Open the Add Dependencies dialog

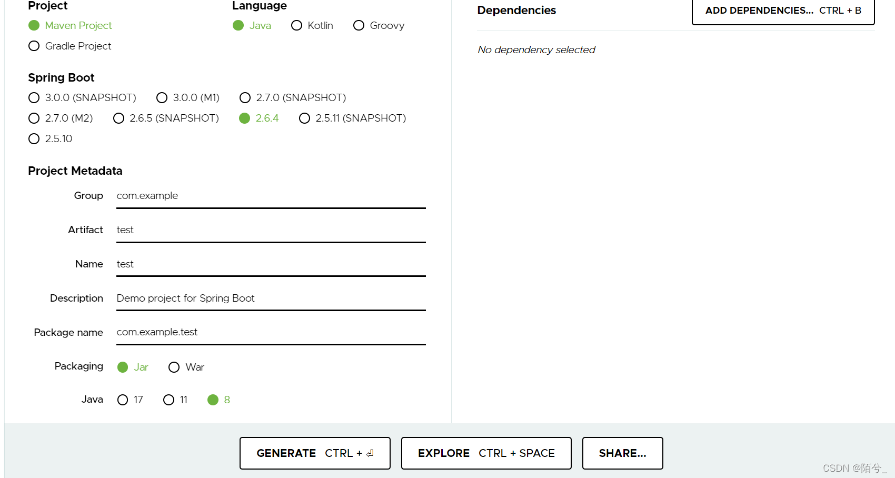[783, 11]
